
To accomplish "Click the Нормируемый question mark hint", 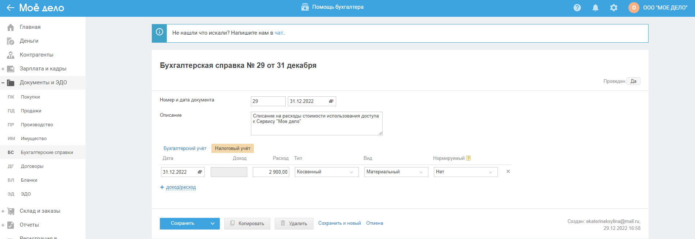I will [x=469, y=158].
